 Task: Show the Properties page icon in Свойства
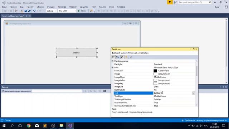[122, 57]
